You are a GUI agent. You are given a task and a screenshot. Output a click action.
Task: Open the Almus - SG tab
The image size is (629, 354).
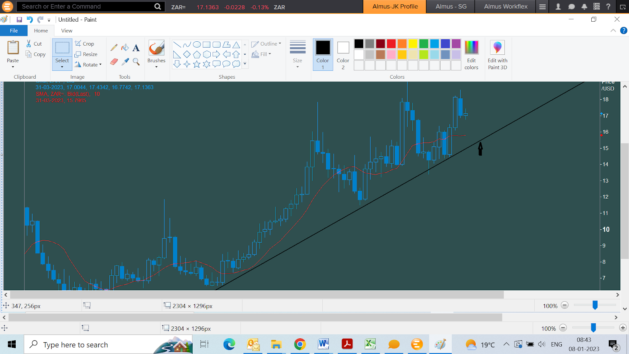click(451, 7)
